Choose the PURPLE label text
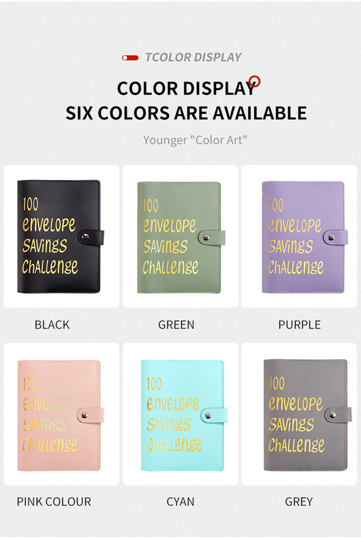This screenshot has width=361, height=539. coord(300,325)
